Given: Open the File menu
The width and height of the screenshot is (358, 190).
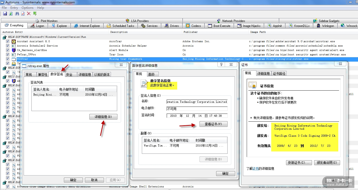Looking at the screenshot, I should click(x=4, y=8).
